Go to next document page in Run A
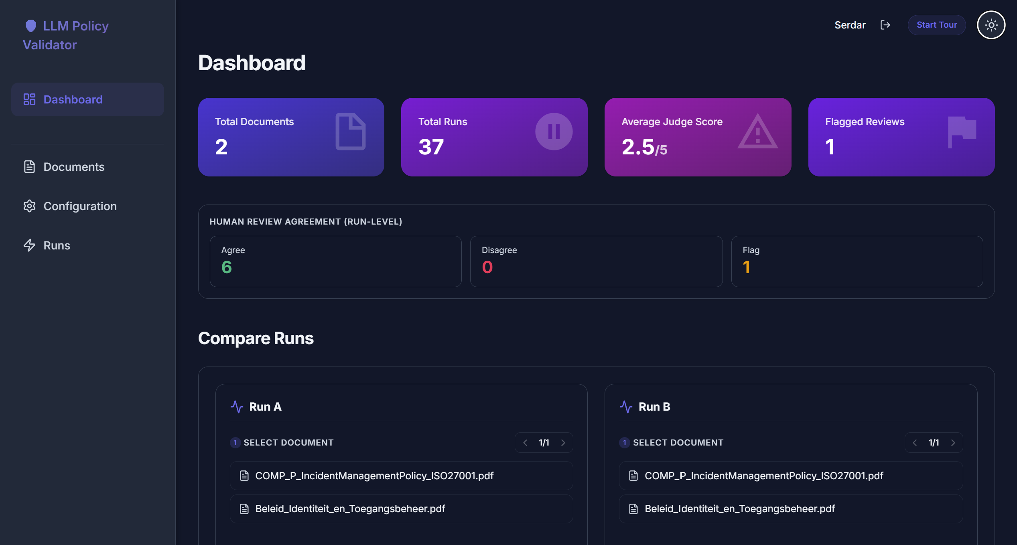The width and height of the screenshot is (1017, 545). [563, 443]
